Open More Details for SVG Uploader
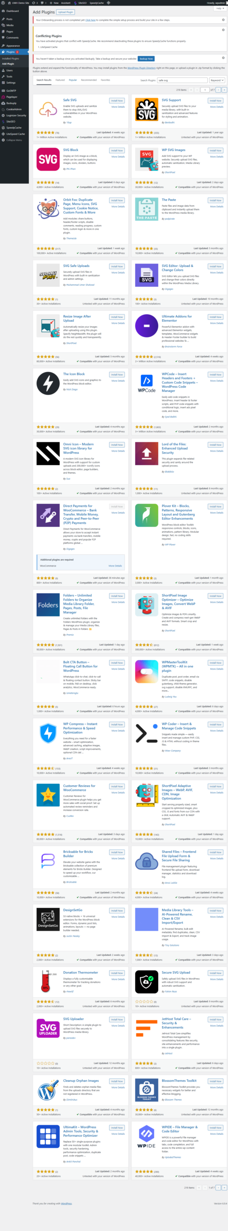 pos(118,1026)
